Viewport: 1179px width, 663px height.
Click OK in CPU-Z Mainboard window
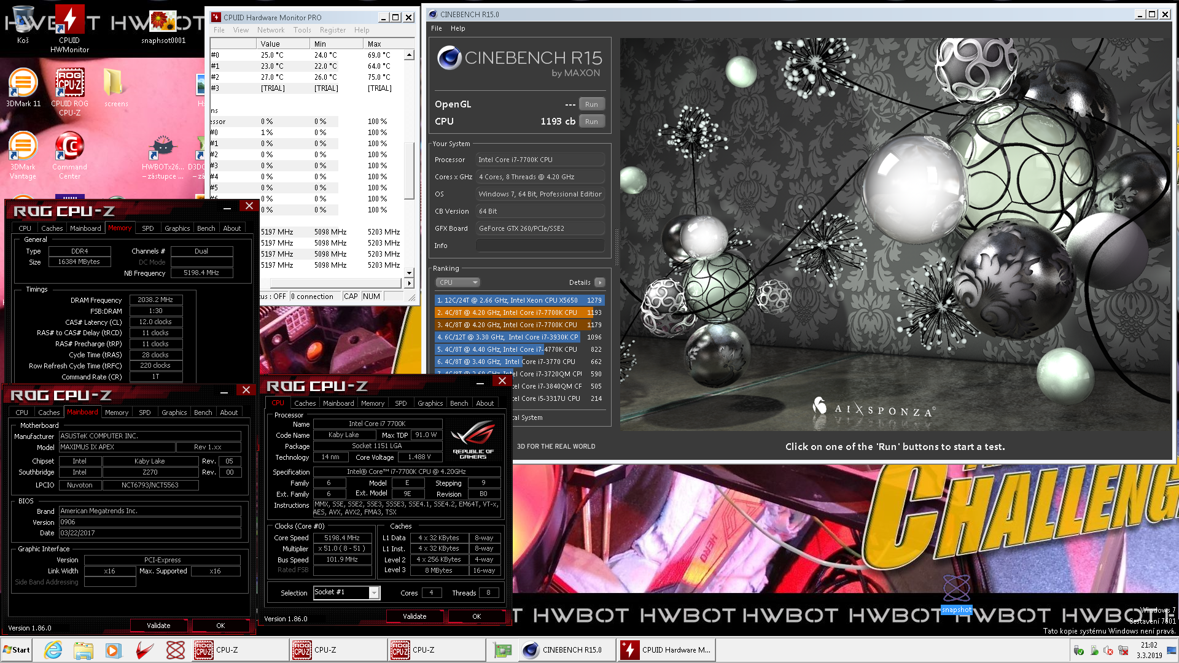220,626
